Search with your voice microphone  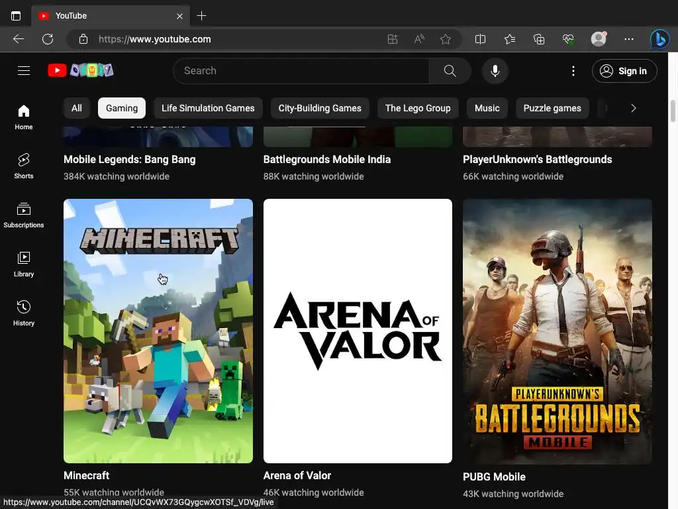(x=495, y=70)
